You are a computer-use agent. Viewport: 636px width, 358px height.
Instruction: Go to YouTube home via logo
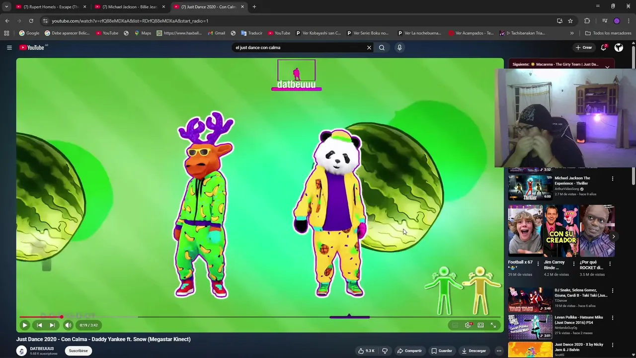(x=32, y=47)
